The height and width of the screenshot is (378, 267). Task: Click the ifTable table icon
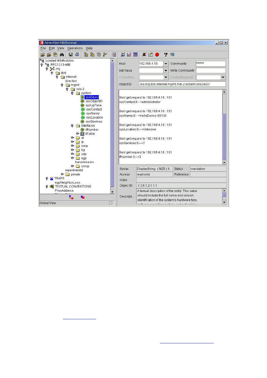tap(83, 134)
